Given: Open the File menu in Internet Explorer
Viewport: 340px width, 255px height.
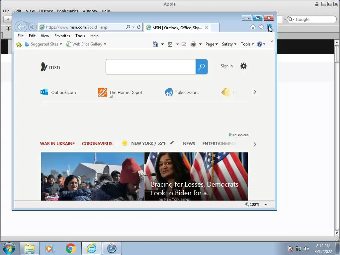Looking at the screenshot, I should tap(21, 36).
